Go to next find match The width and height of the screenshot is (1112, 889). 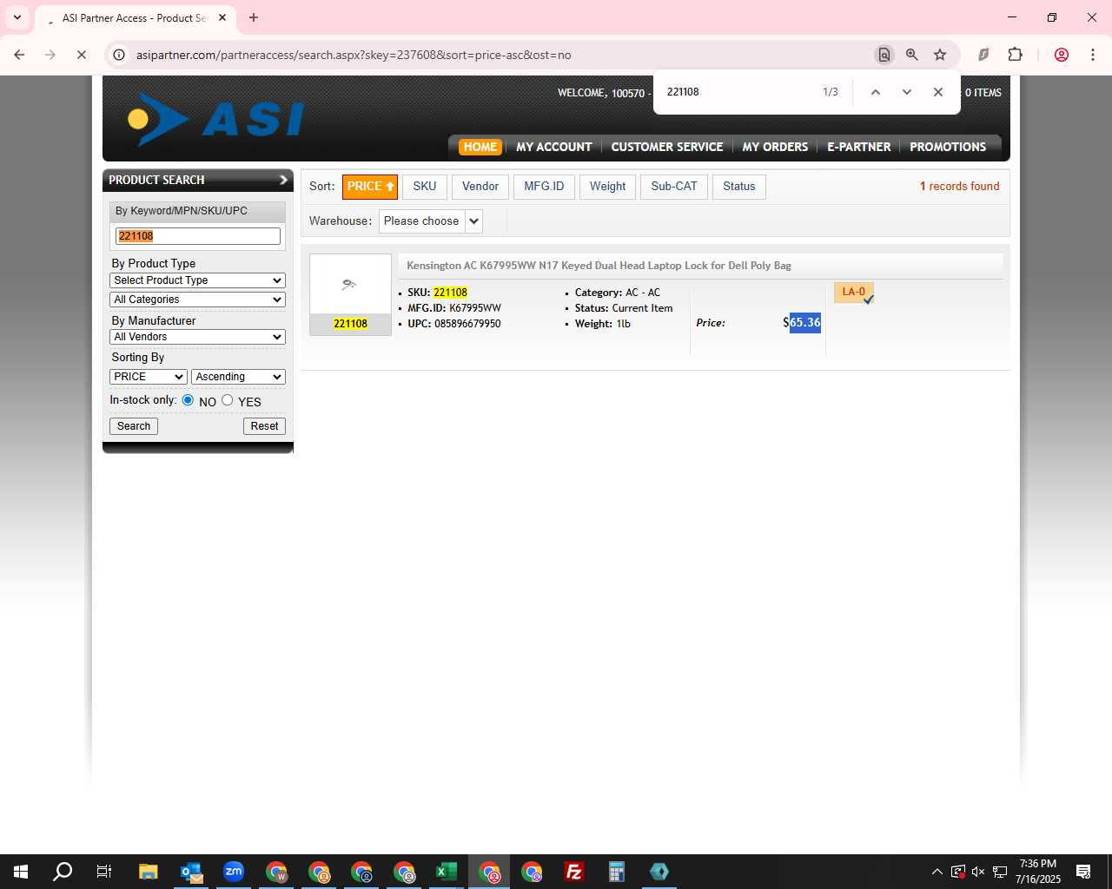point(906,92)
